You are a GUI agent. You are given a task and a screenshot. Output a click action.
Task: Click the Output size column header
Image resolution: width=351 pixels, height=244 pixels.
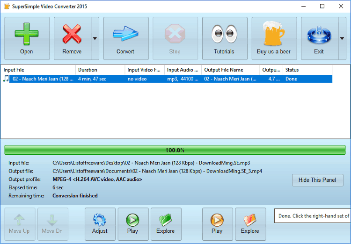coord(271,70)
